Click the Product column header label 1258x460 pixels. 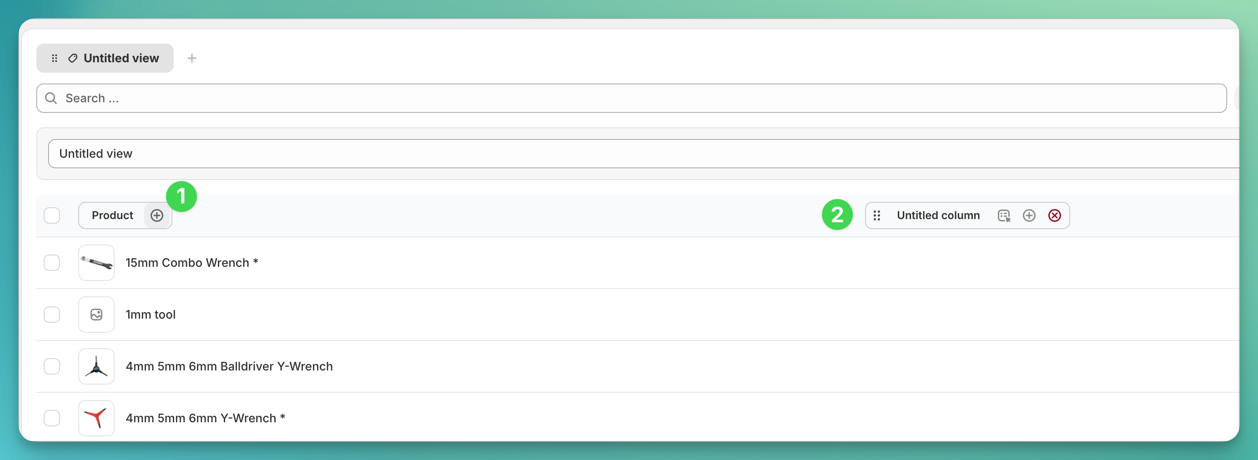(x=112, y=215)
